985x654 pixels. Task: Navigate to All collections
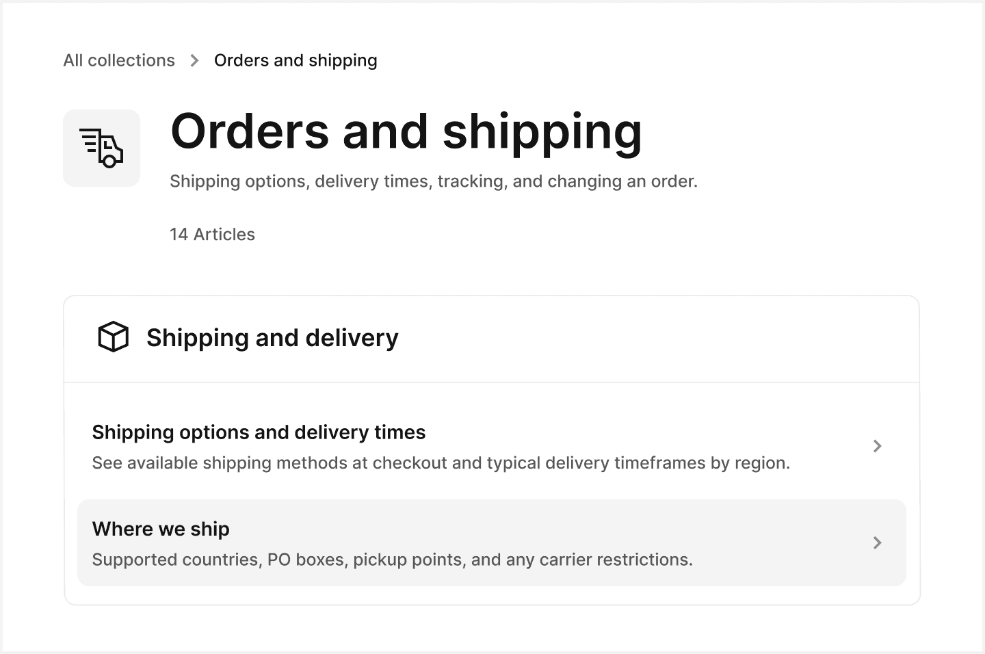coord(118,60)
